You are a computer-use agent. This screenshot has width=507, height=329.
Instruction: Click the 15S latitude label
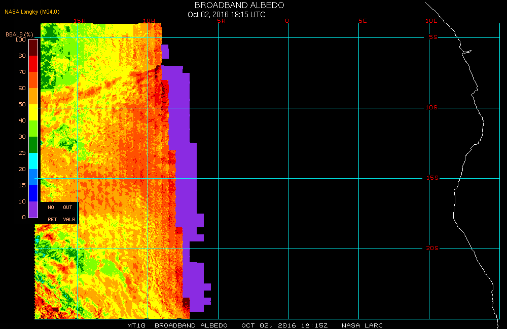(x=431, y=178)
